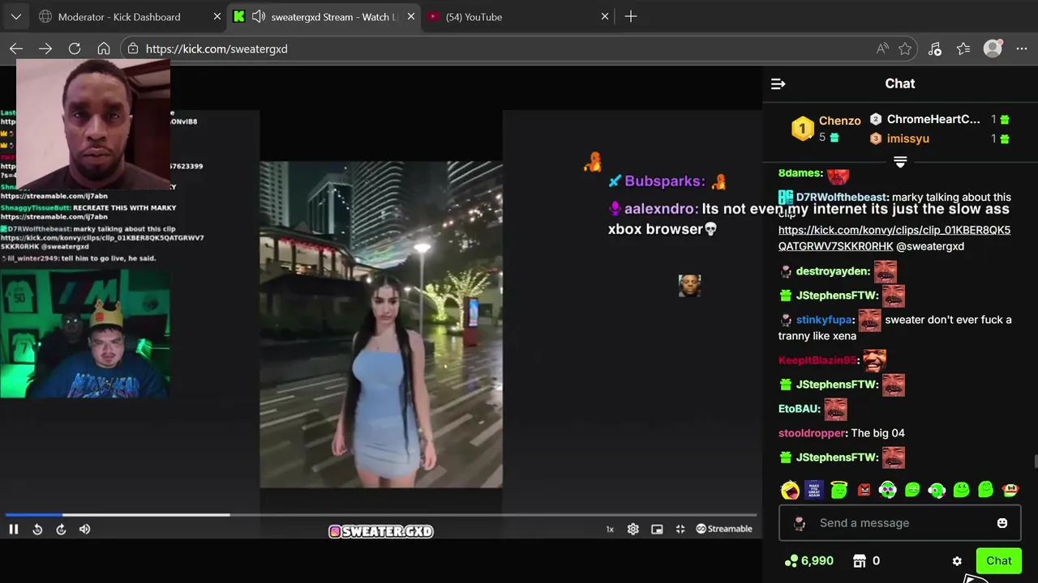
Task: Click the Streamable logo link
Action: pos(724,529)
